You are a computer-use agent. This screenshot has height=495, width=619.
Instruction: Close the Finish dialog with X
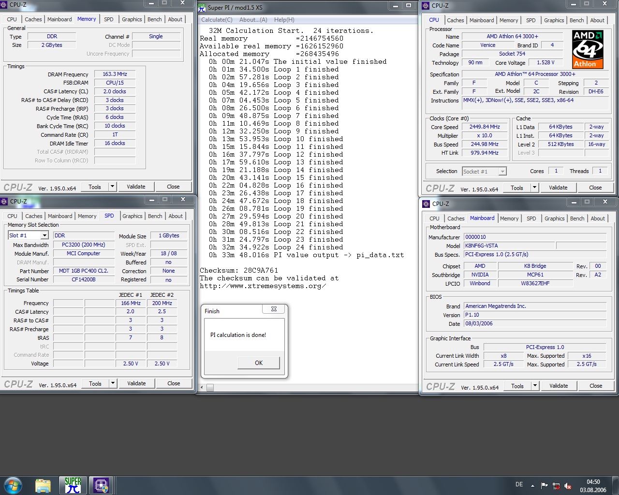pos(274,309)
